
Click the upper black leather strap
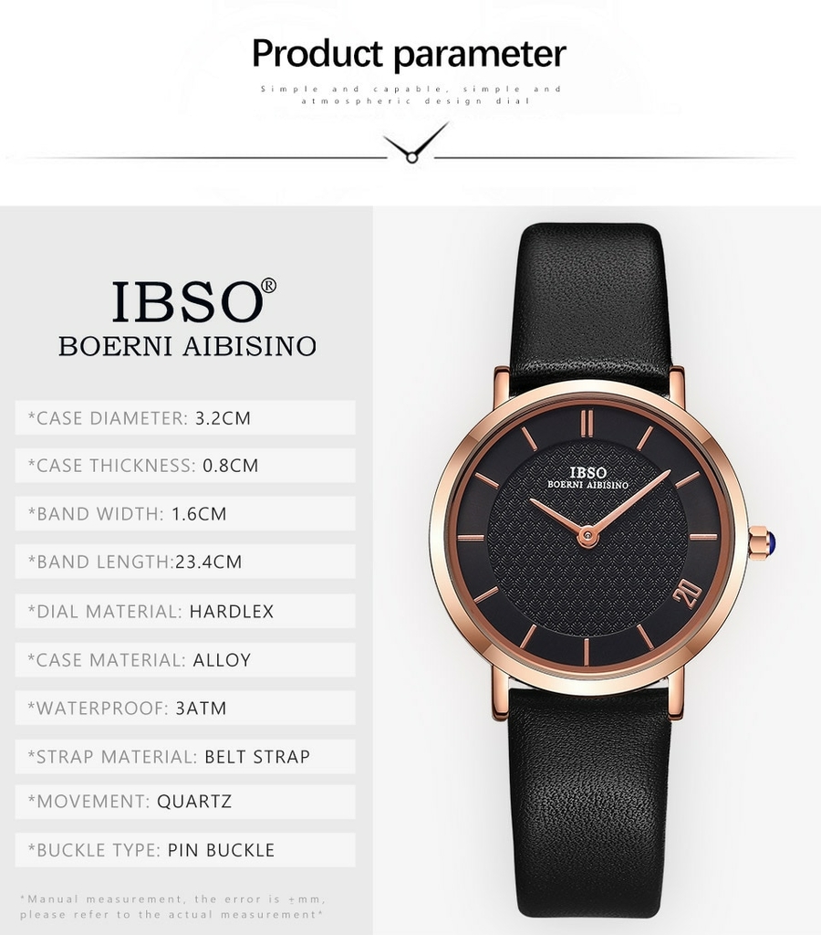590,304
